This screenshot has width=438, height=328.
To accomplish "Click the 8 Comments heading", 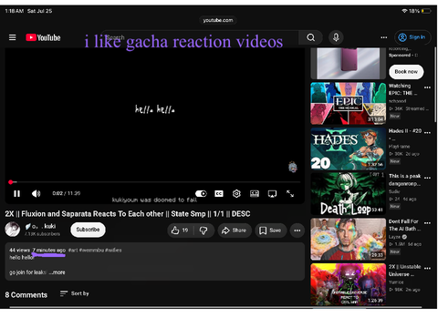I will 26,295.
